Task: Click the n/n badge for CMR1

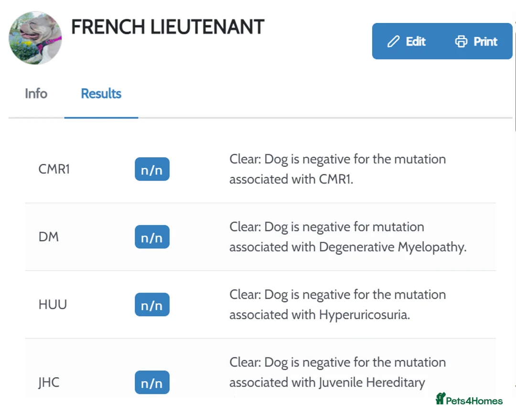Action: coord(152,169)
